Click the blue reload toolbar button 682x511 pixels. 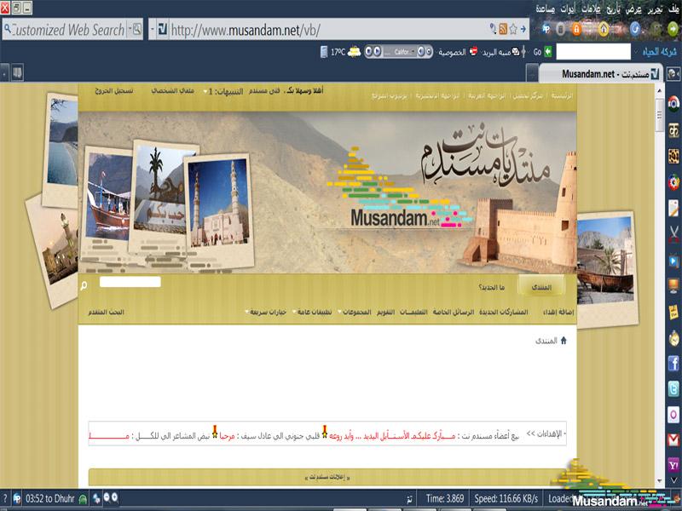635,29
